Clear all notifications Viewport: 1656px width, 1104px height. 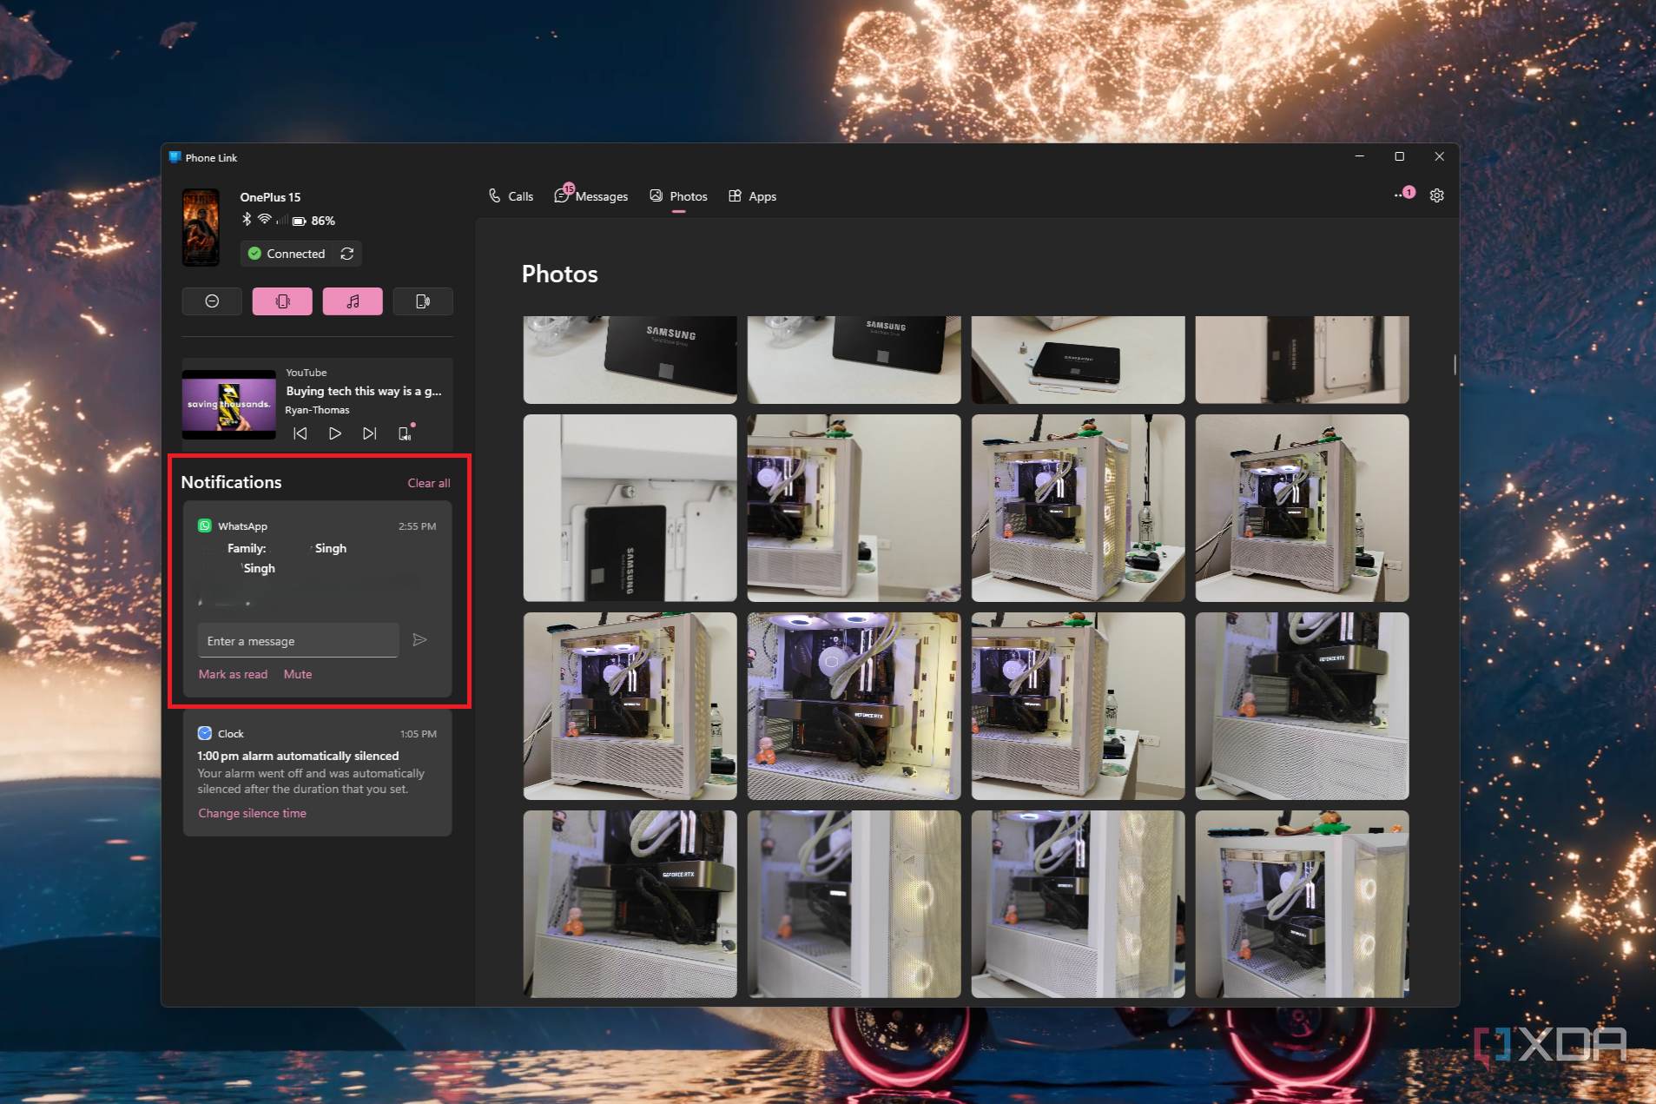click(429, 483)
